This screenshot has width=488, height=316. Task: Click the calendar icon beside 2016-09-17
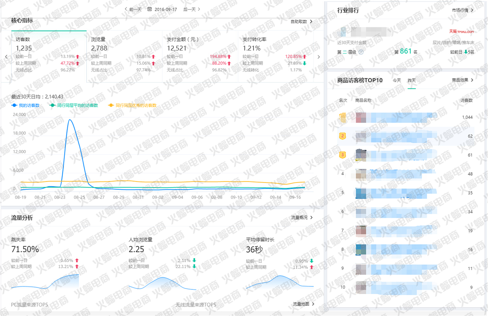[150, 9]
